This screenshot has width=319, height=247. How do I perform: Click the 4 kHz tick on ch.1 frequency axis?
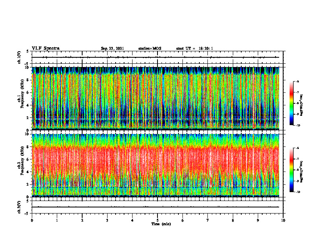(x=28, y=105)
